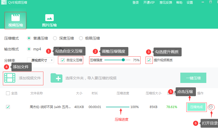Expand the 原视频尺寸 resolution dropdown
The width and height of the screenshot is (218, 130).
[x=40, y=60]
